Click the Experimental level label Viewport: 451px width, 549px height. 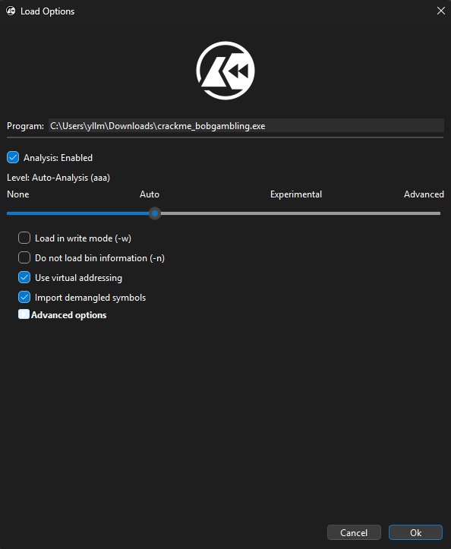[296, 194]
